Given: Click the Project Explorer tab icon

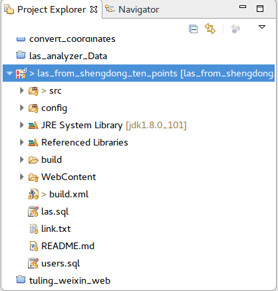Looking at the screenshot, I should click(x=9, y=9).
